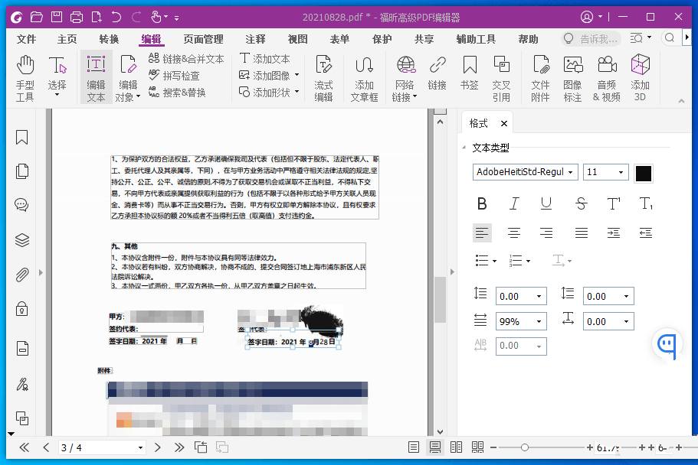Expand the 99% character scale dropdown
698x465 pixels.
(x=537, y=321)
